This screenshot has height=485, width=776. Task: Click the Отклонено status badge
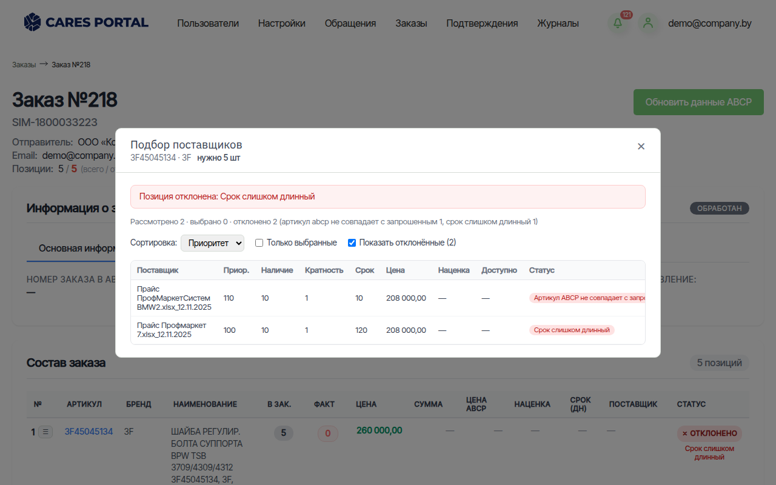click(x=709, y=433)
